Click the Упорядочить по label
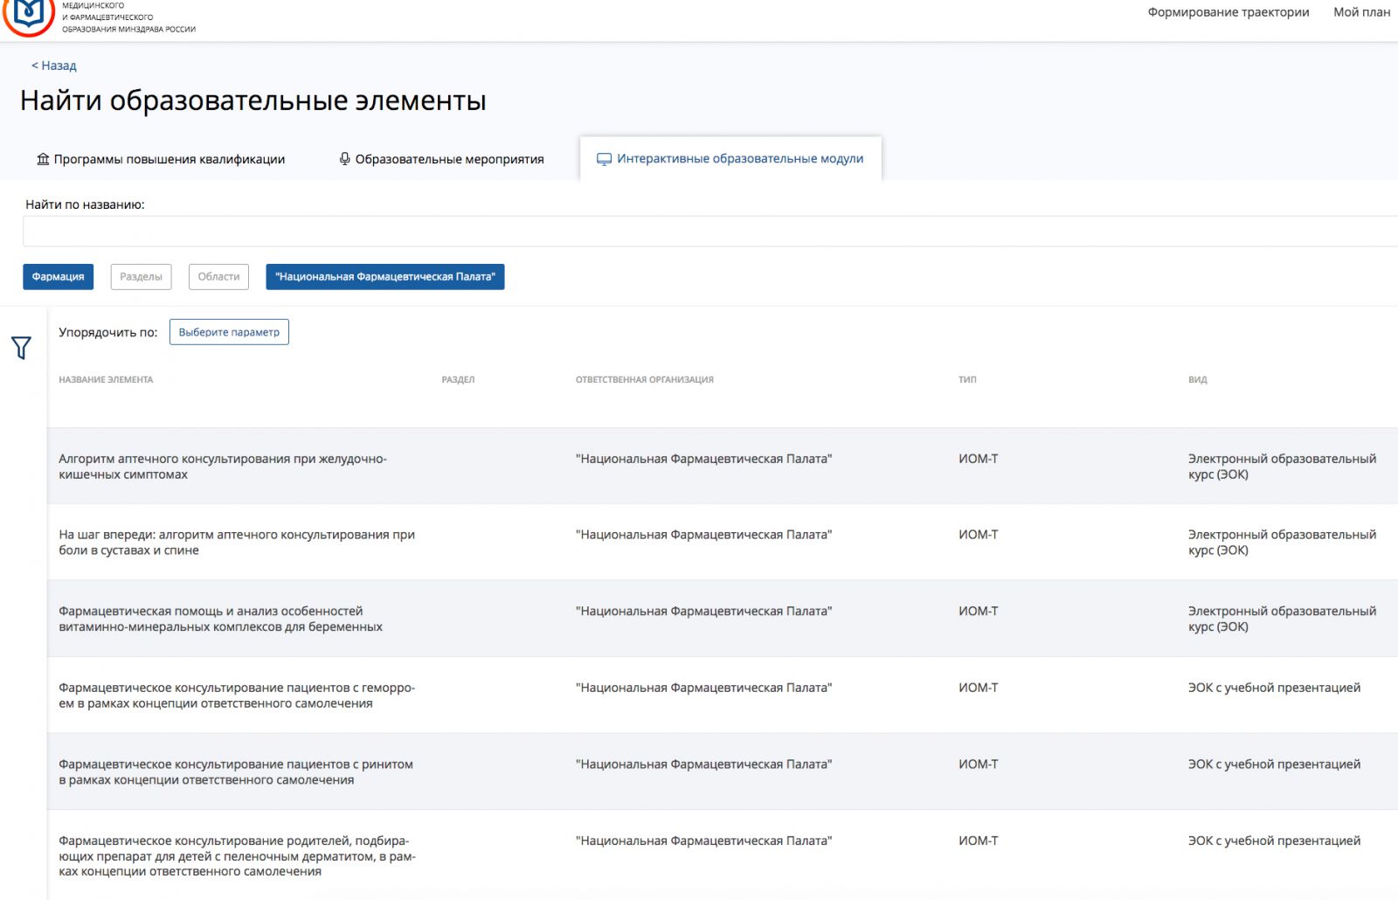The width and height of the screenshot is (1398, 900). point(108,332)
